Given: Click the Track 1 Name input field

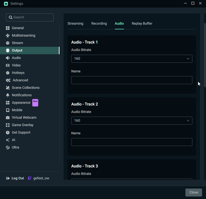Looking at the screenshot, I should [x=132, y=80].
